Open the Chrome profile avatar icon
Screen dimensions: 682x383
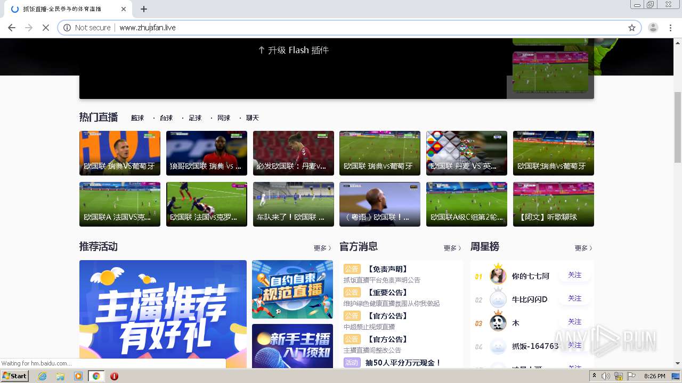click(x=653, y=28)
